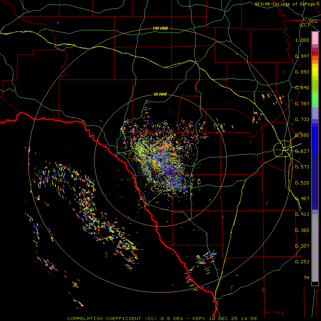Click the yellow highway loop around the city

tap(282, 149)
